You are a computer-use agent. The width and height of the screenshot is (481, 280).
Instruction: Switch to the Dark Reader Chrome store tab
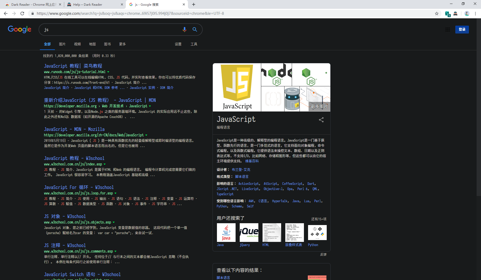[x=33, y=4]
